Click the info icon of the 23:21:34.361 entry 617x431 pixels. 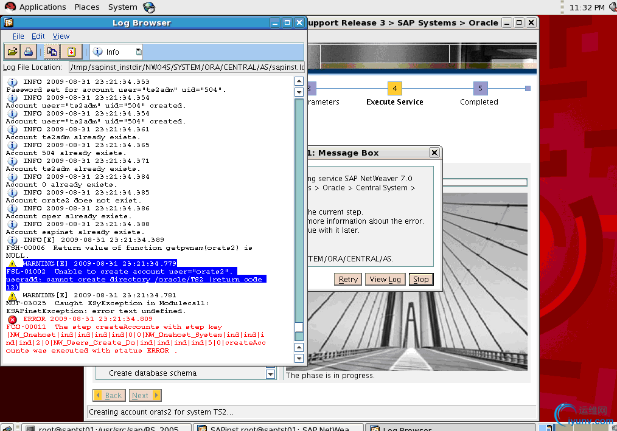click(x=12, y=129)
